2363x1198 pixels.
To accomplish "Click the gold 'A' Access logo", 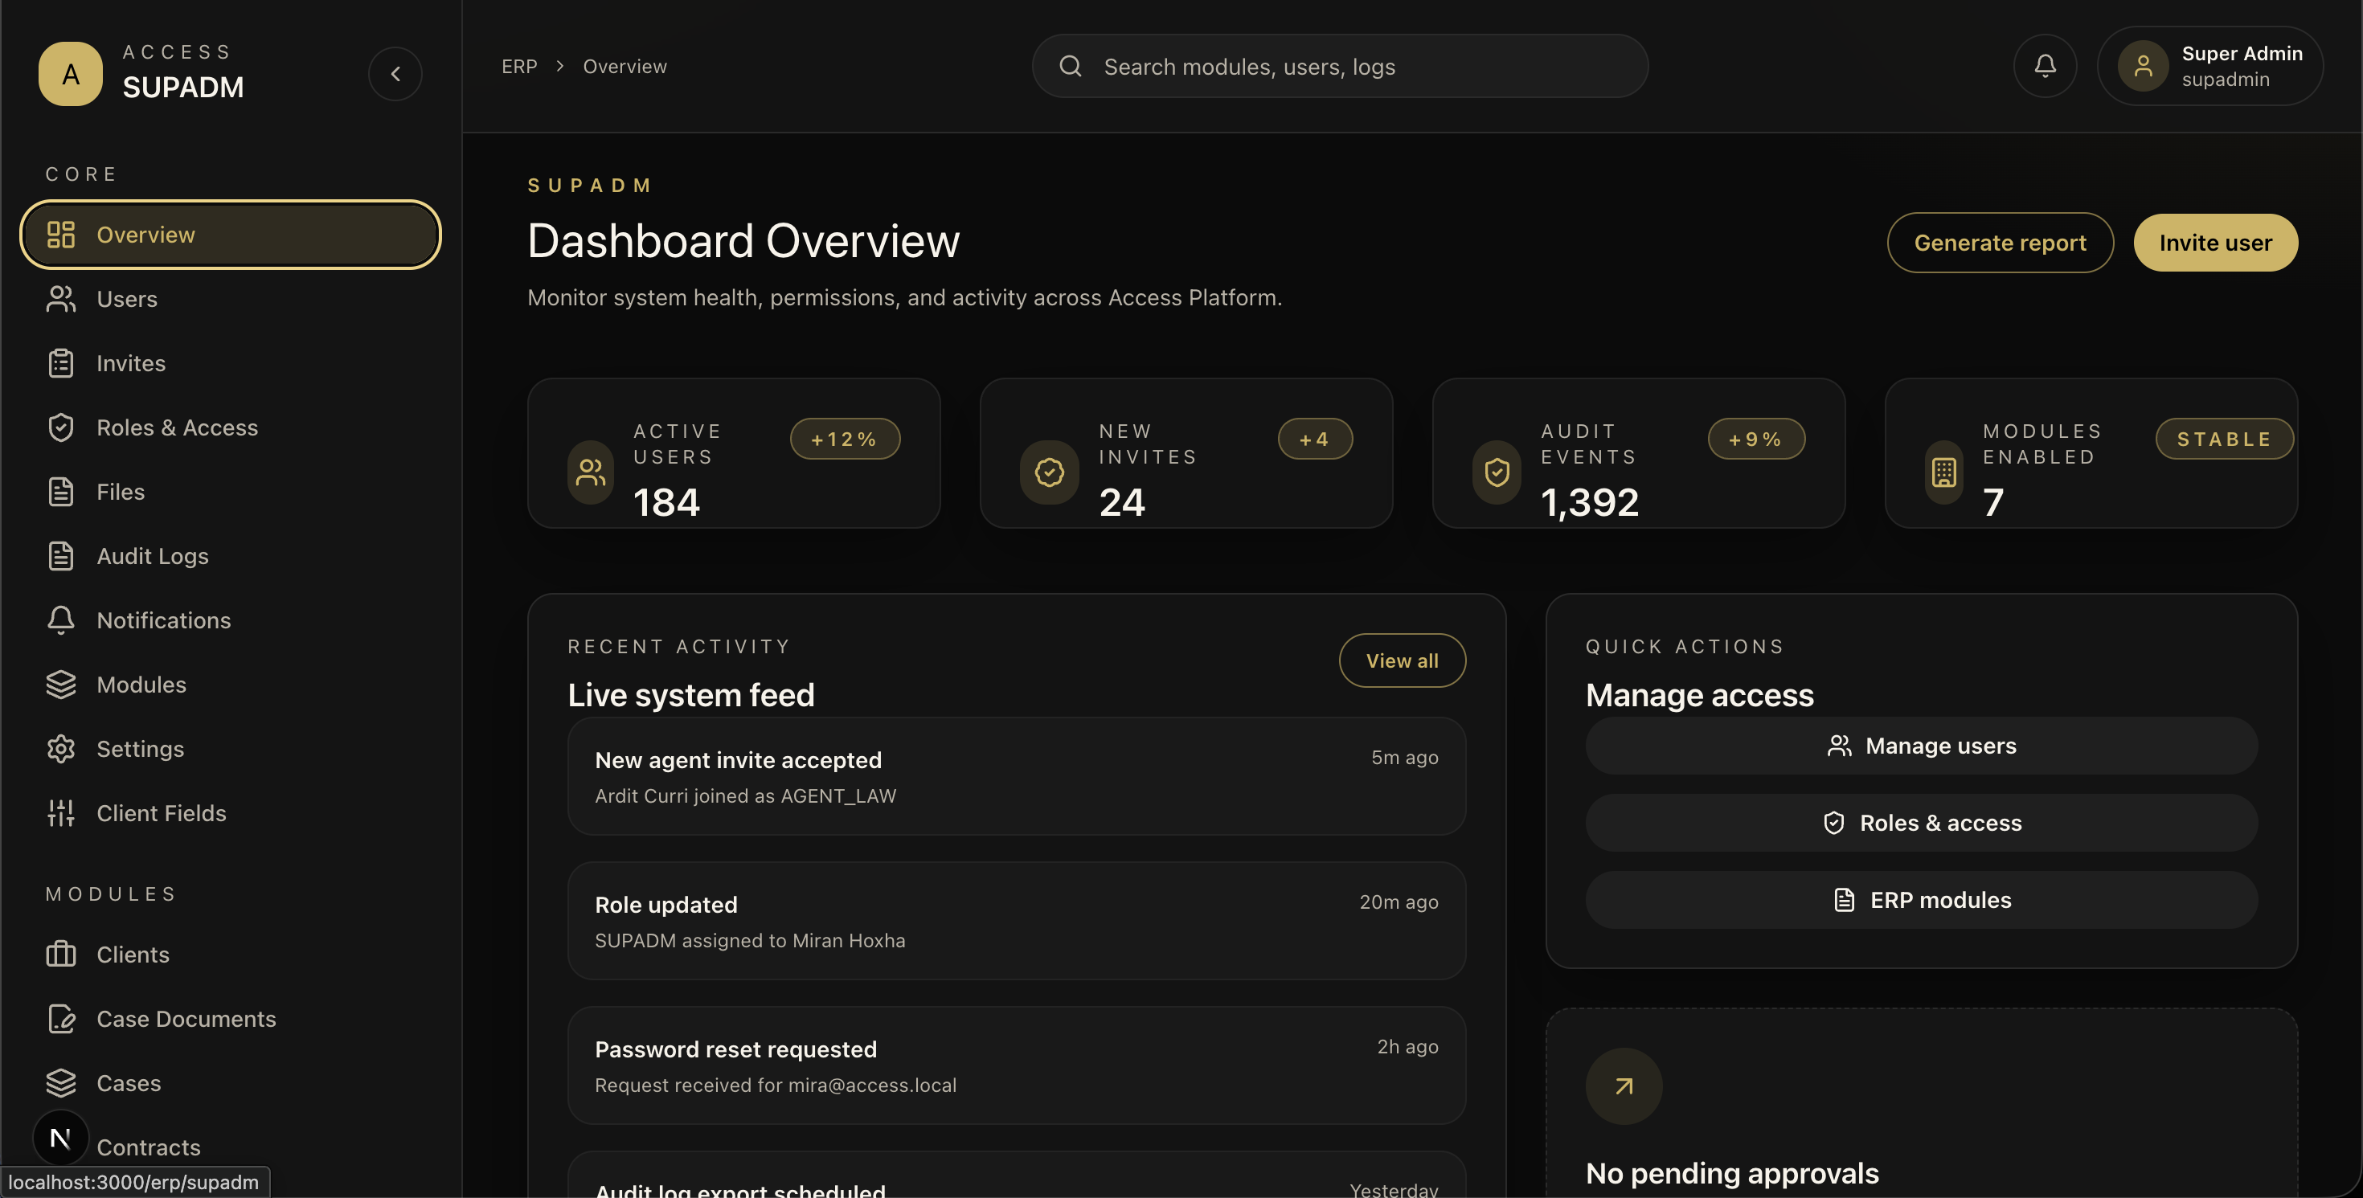I will [x=71, y=73].
